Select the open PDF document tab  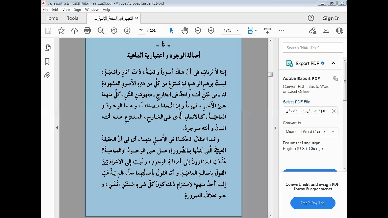(x=113, y=18)
